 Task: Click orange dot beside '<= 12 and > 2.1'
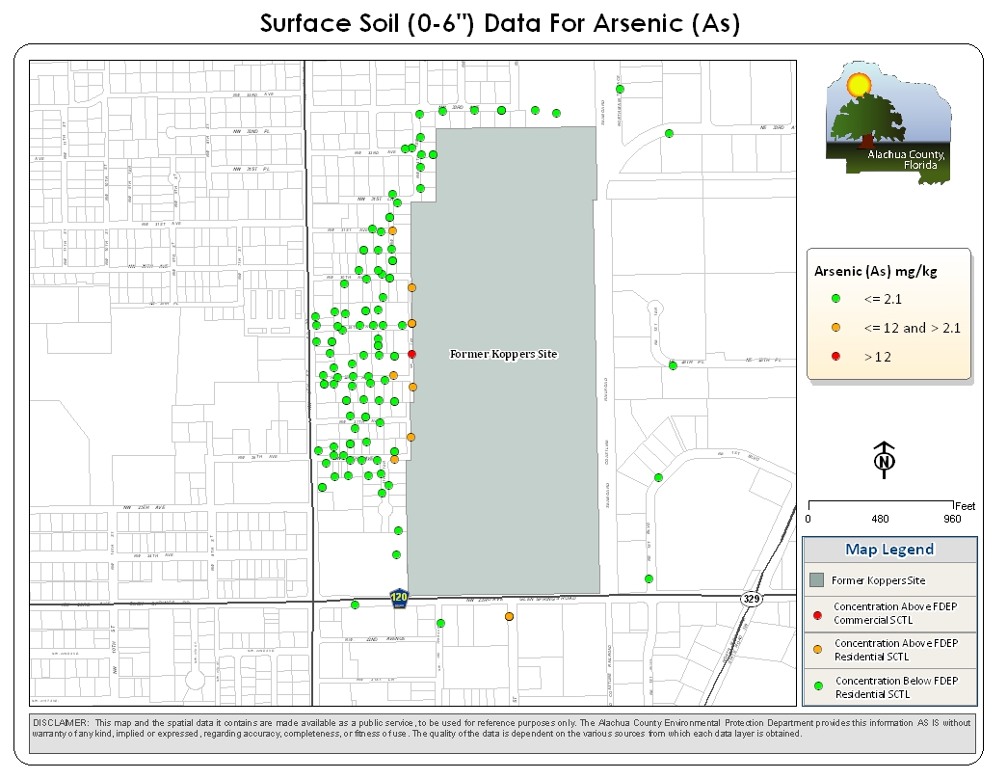pos(835,327)
